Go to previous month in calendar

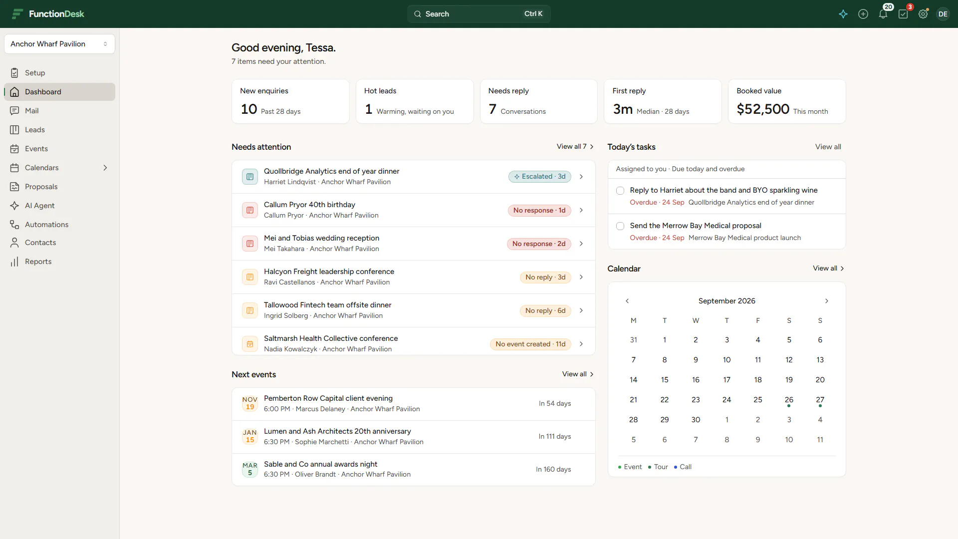[627, 301]
